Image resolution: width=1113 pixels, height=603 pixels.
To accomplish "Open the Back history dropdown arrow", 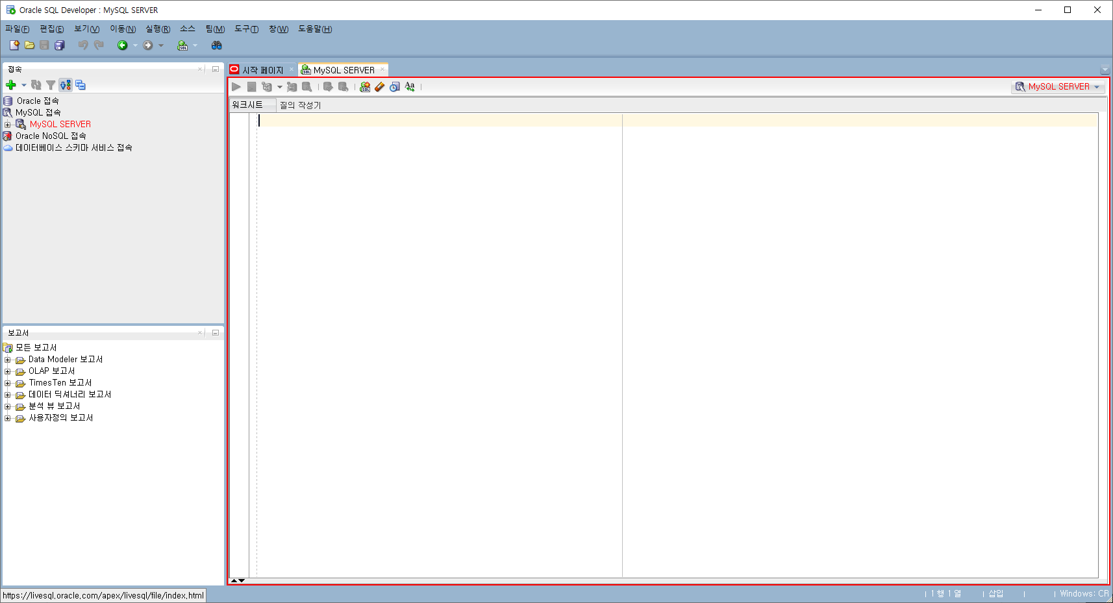I will point(135,45).
